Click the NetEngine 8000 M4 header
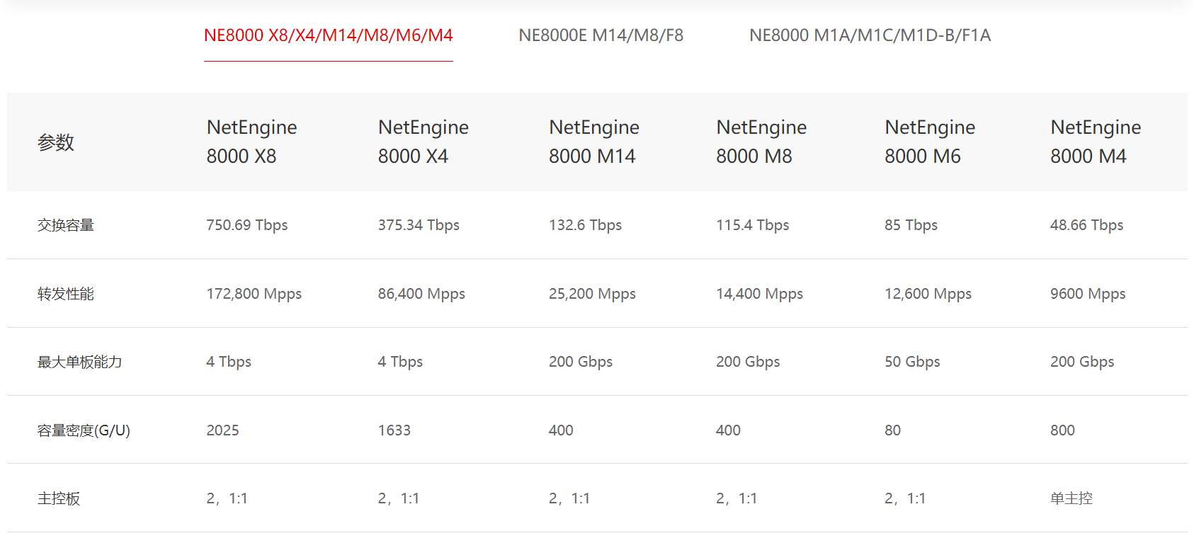The image size is (1194, 543). [x=1096, y=142]
